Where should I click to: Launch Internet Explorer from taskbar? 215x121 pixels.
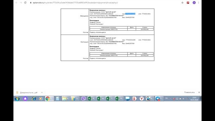click(34, 98)
